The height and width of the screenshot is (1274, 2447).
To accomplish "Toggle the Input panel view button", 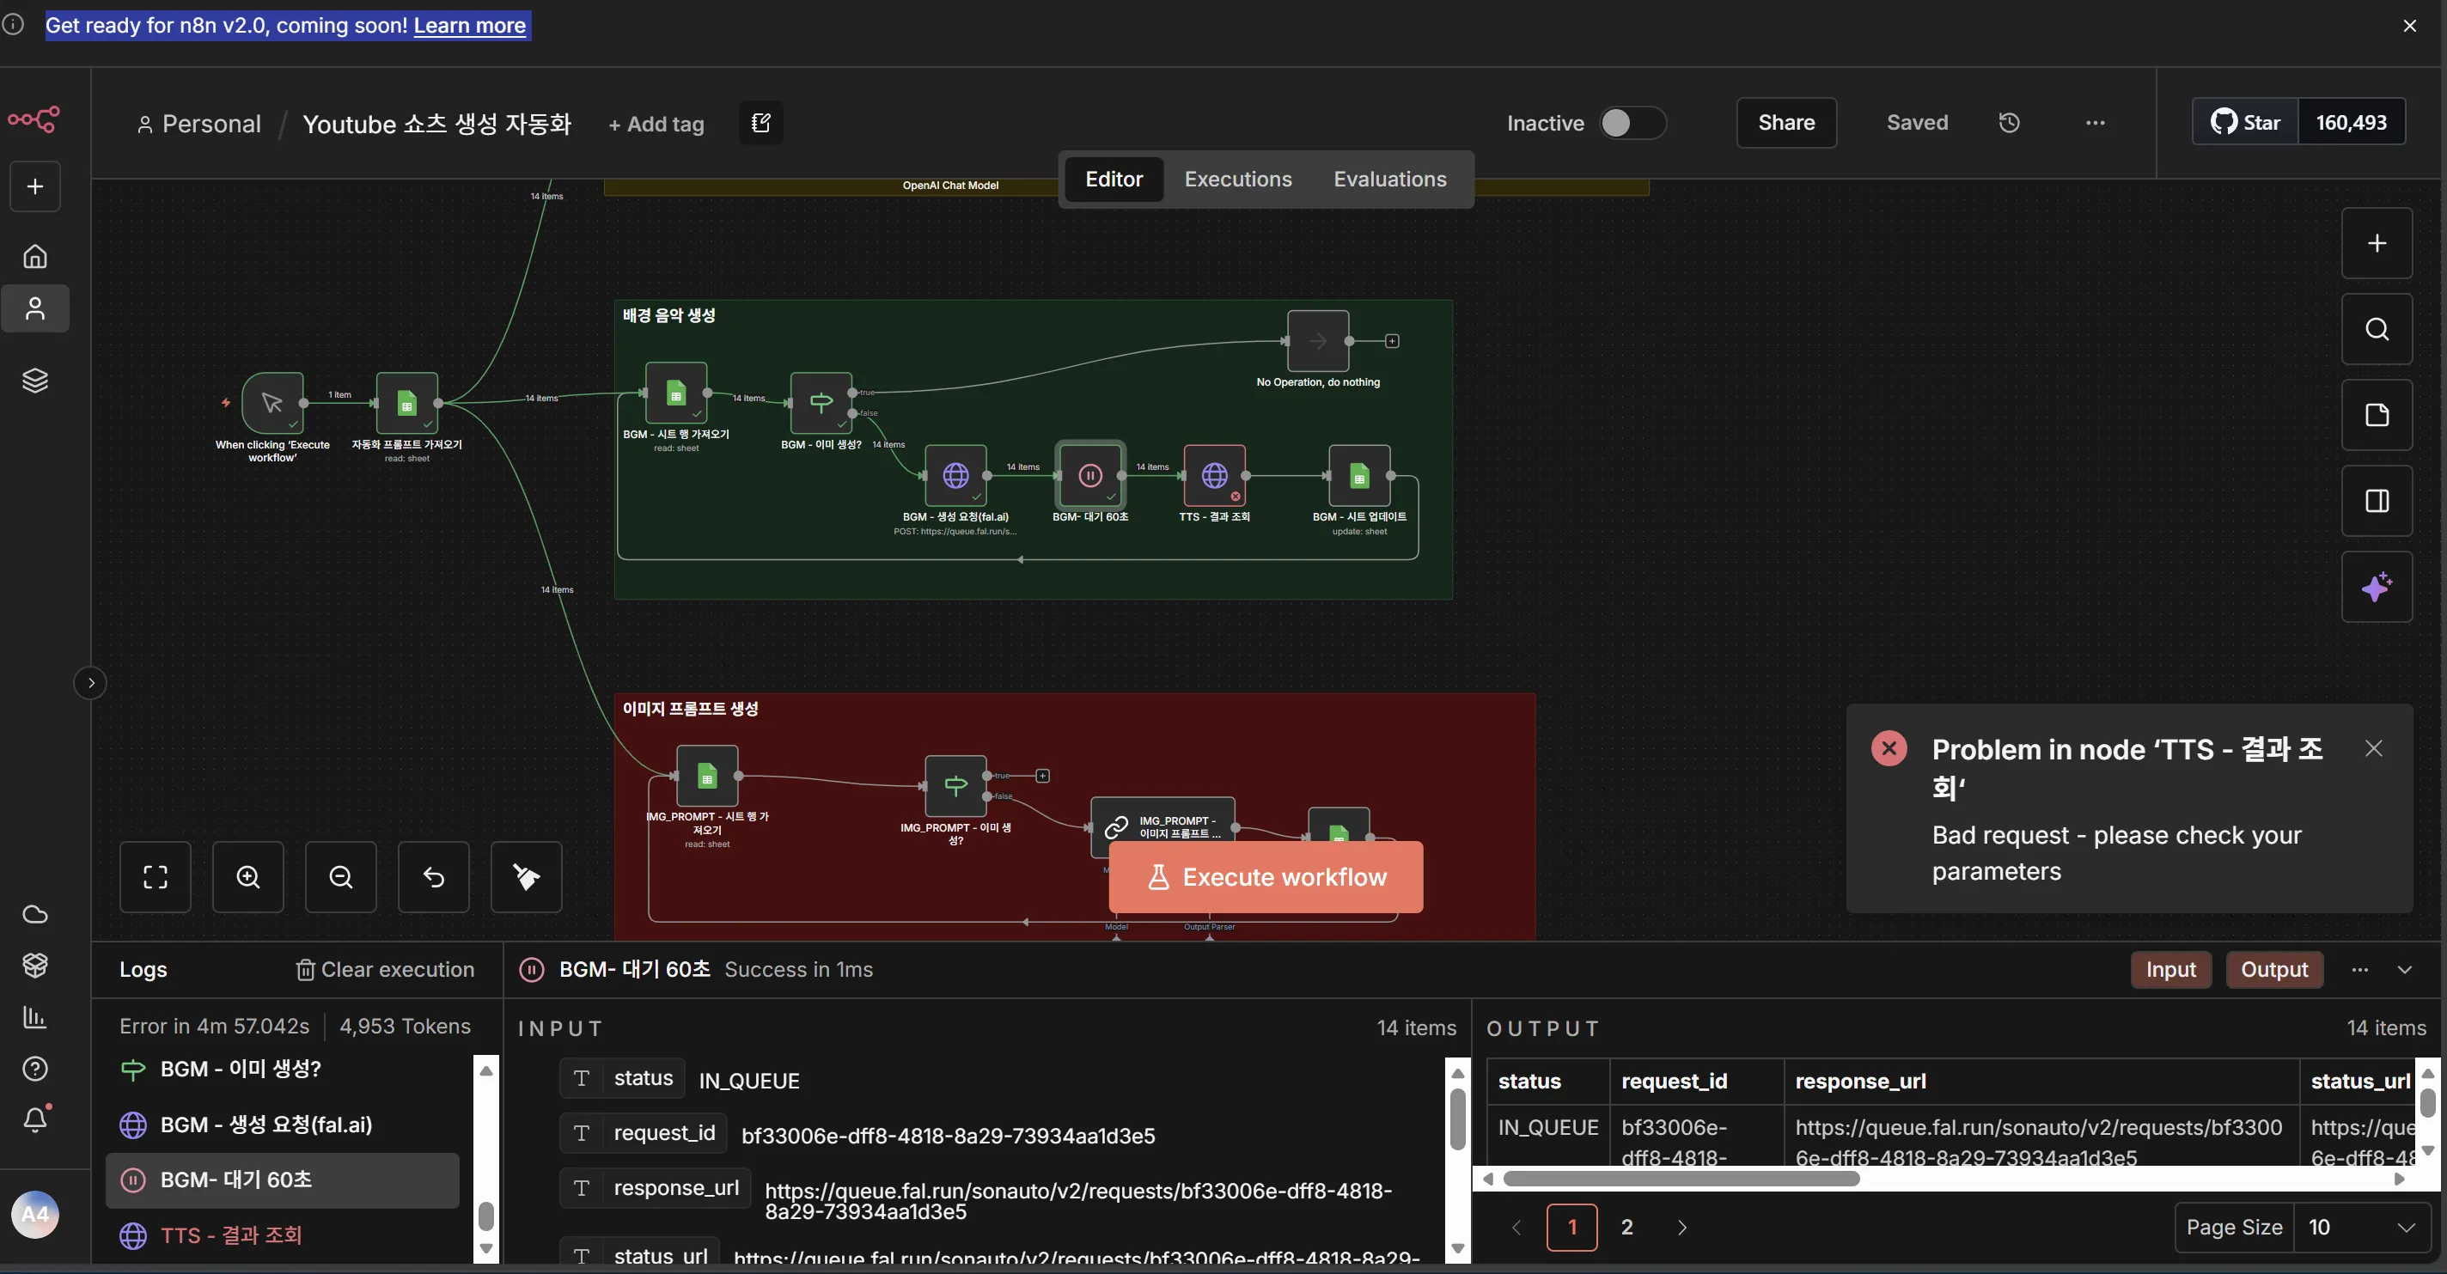I will [x=2170, y=969].
